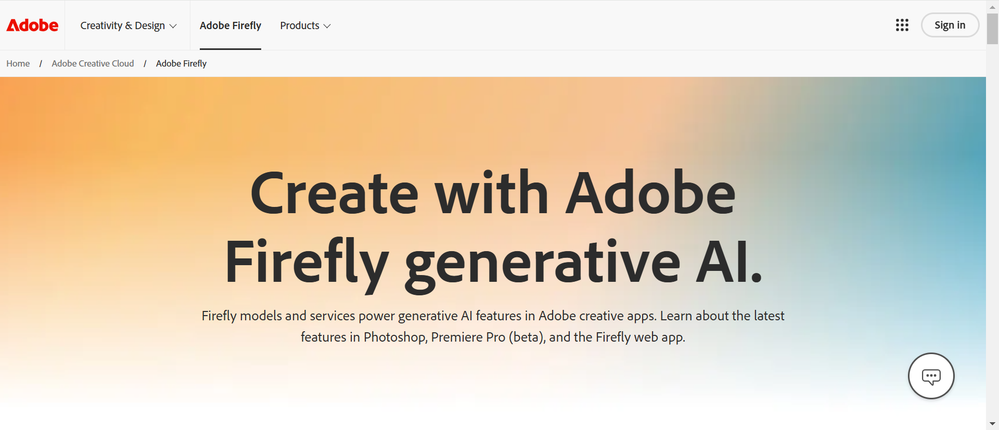
Task: Click the first breadcrumb slash separator
Action: [x=41, y=63]
